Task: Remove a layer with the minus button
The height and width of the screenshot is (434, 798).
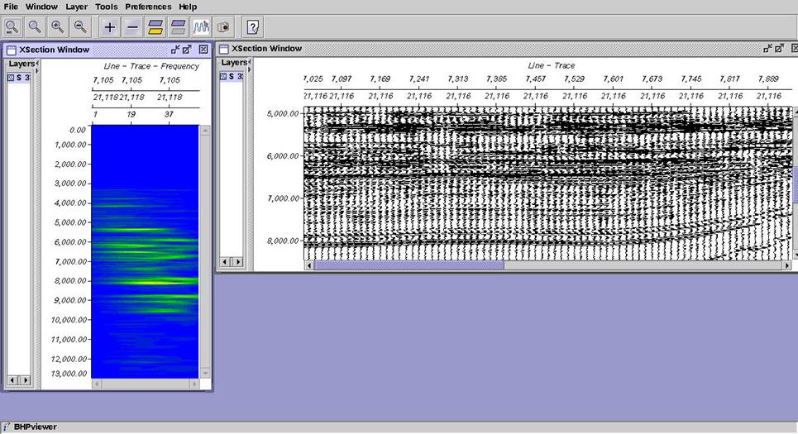Action: pos(132,27)
